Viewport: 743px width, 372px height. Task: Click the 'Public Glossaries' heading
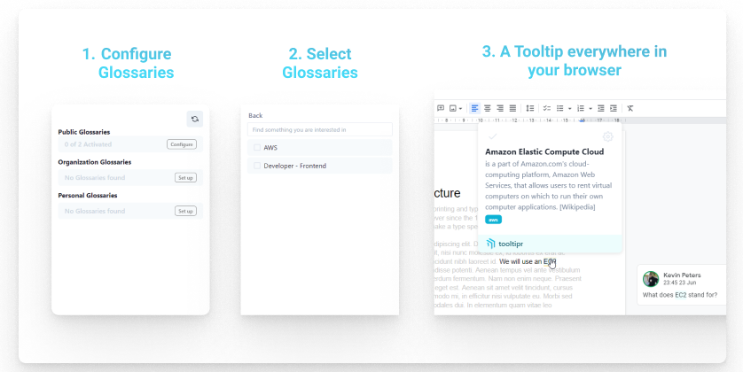pyautogui.click(x=84, y=132)
